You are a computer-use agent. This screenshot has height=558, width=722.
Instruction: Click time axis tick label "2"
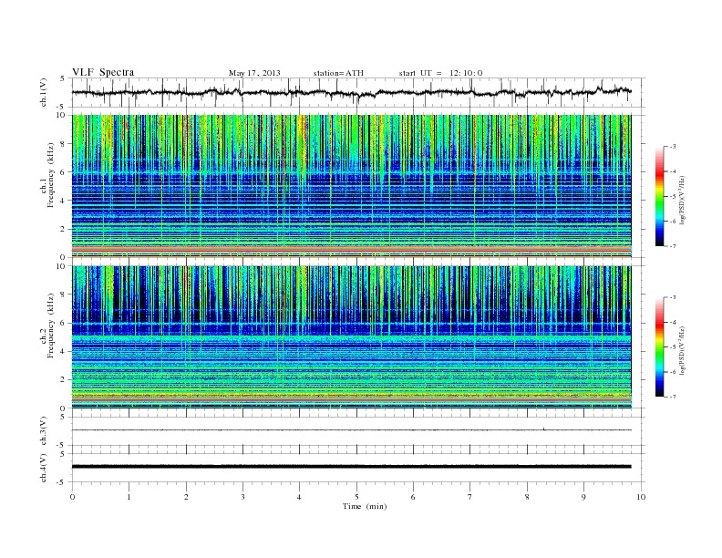[x=186, y=497]
